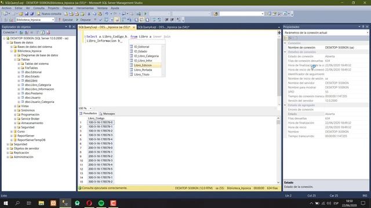The image size is (371, 208).
Task: Click the Disconnect icon in Object Explorer toolbar
Action: 27,32
